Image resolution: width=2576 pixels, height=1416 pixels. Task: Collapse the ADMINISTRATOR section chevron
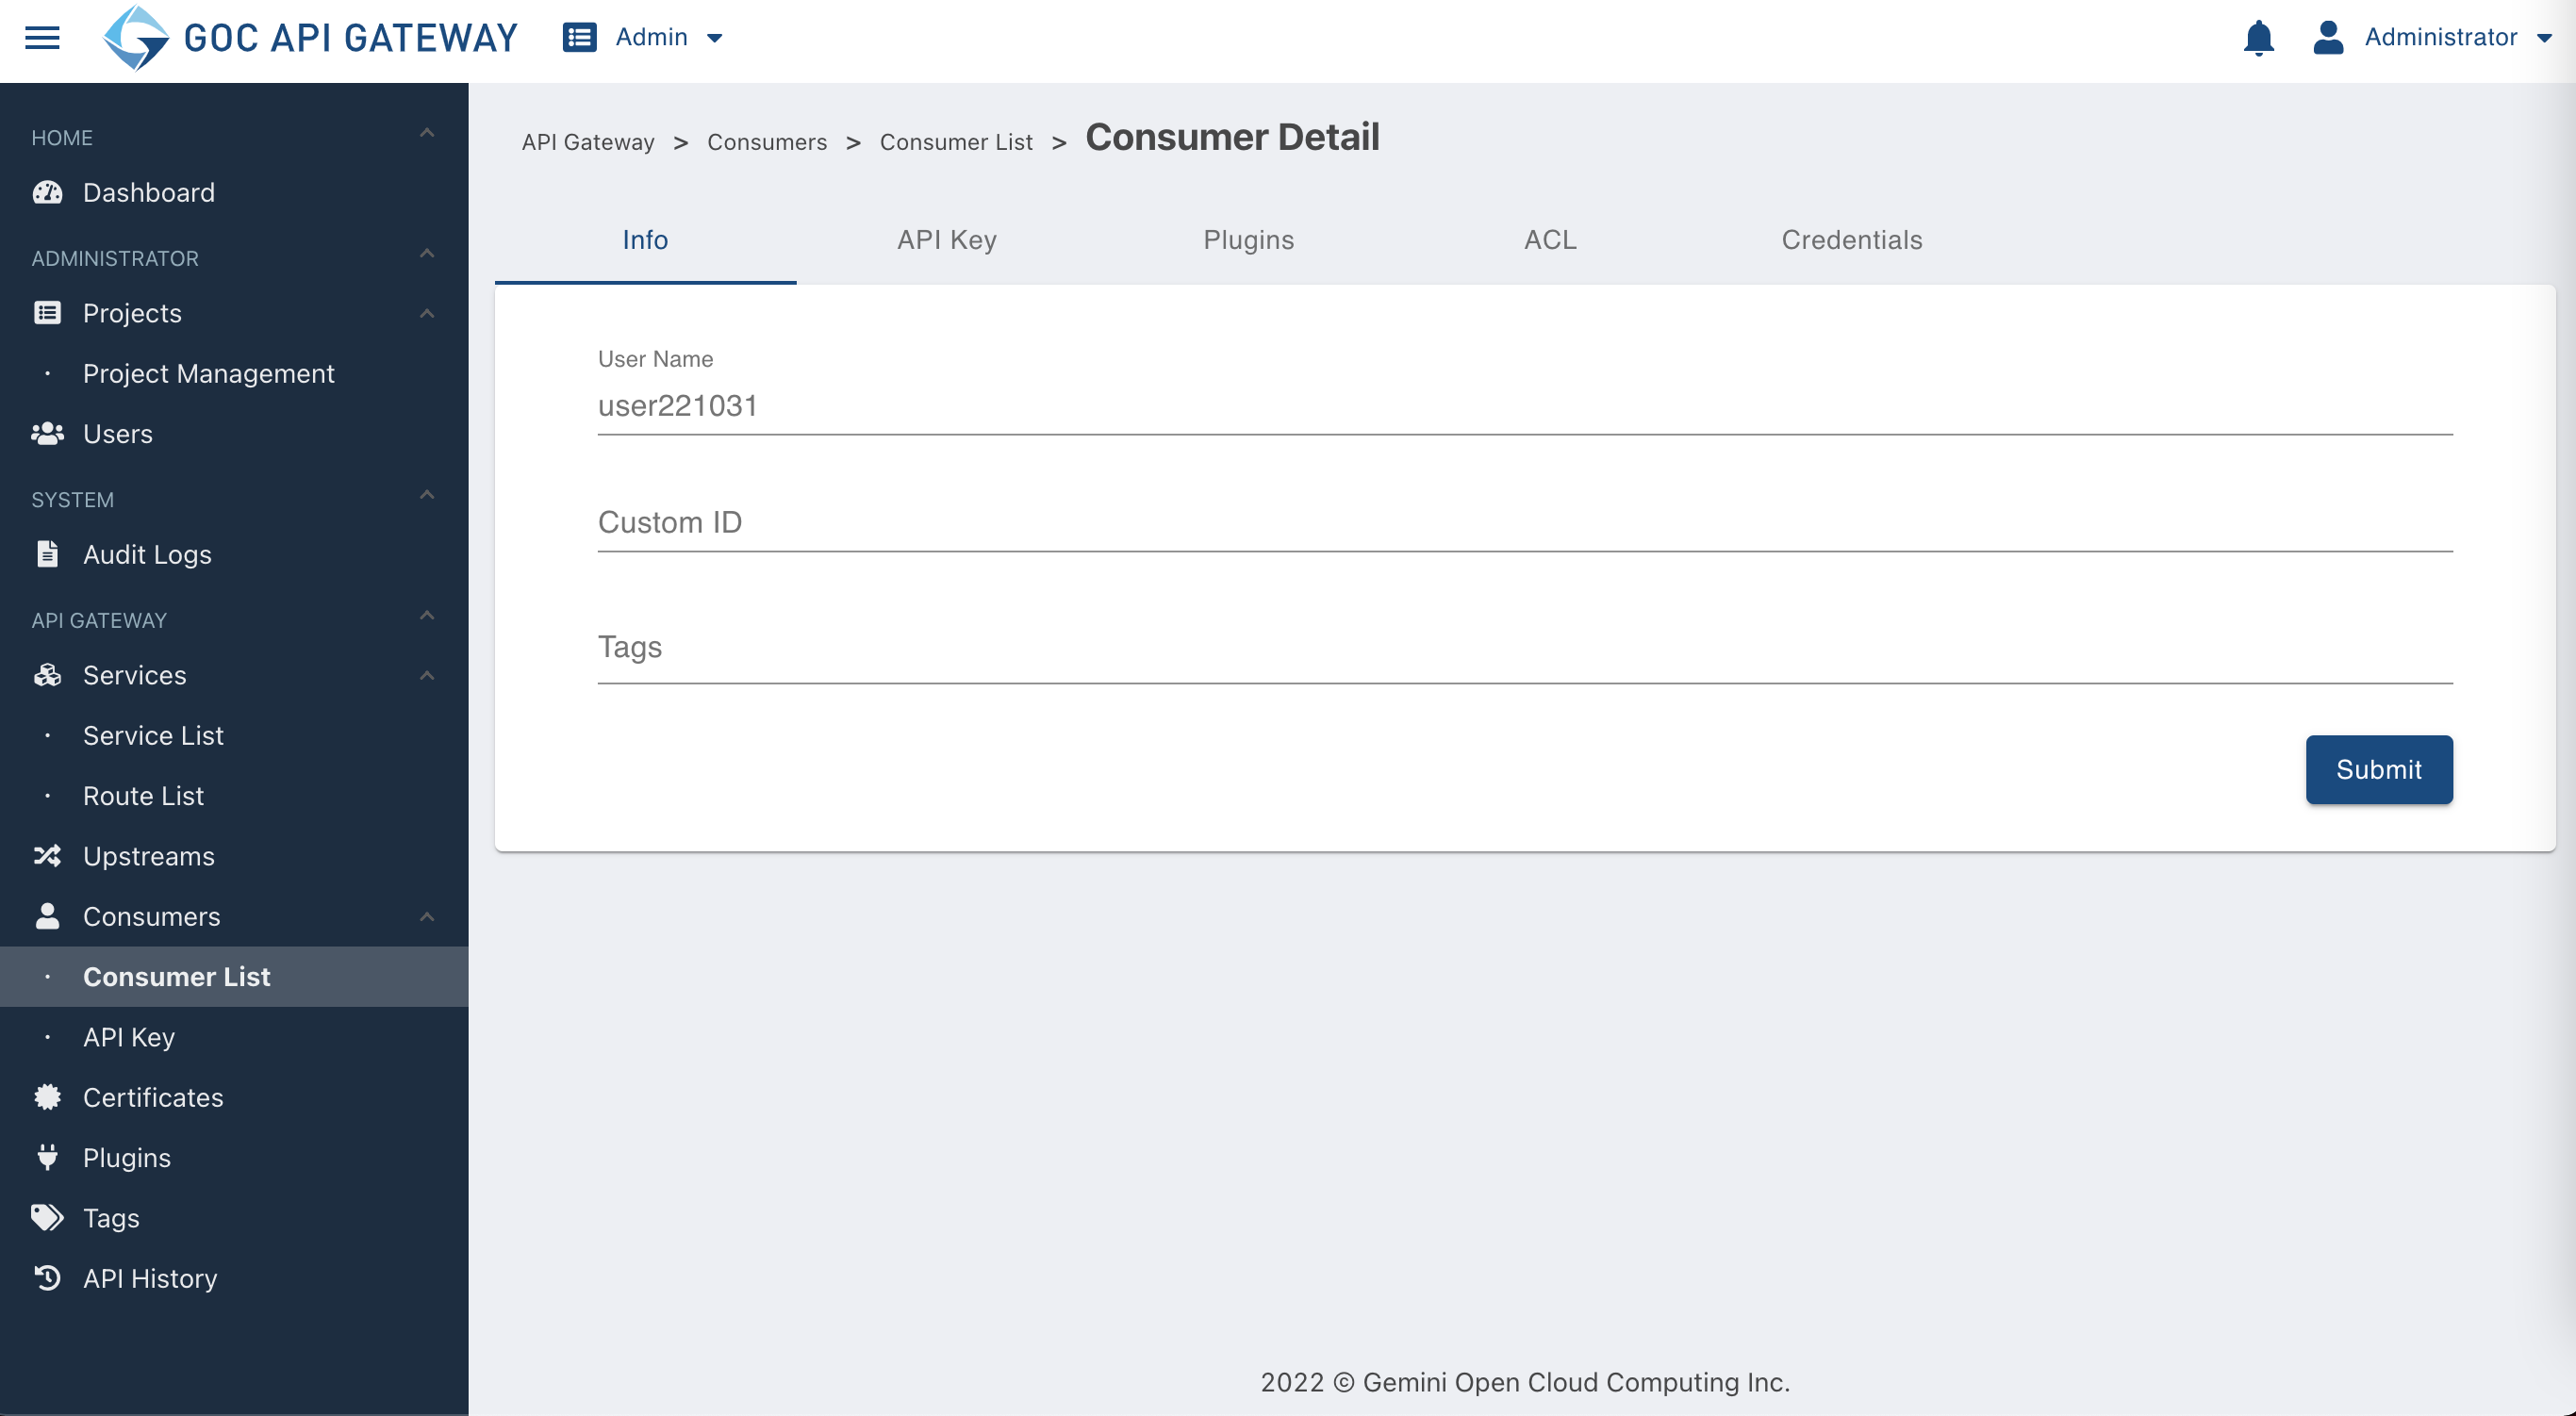427,254
